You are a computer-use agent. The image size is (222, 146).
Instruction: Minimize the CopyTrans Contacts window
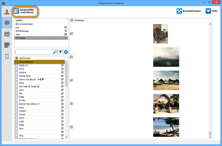click(204, 3)
